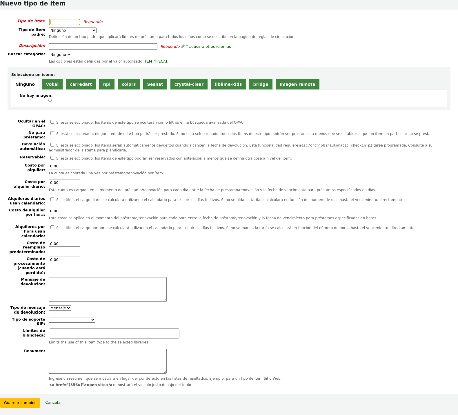
Task: Switch to the Imagen remota tab
Action: (297, 84)
